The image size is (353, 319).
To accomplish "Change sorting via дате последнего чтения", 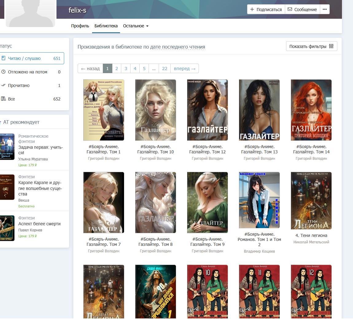I will (x=177, y=47).
